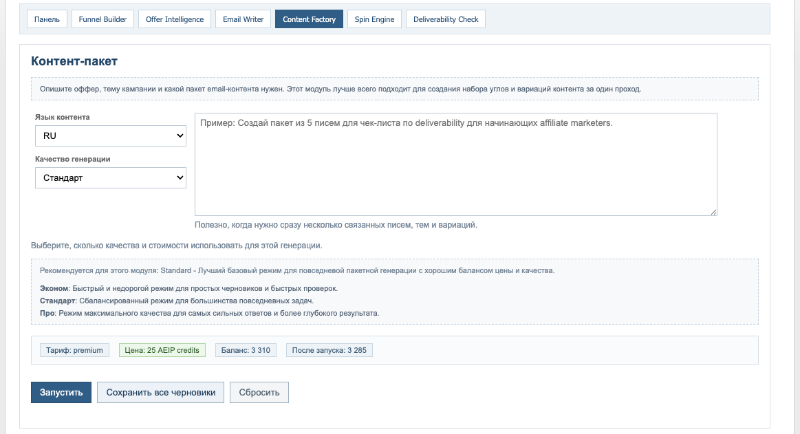Change Стандарт generation quality setting

coord(110,177)
